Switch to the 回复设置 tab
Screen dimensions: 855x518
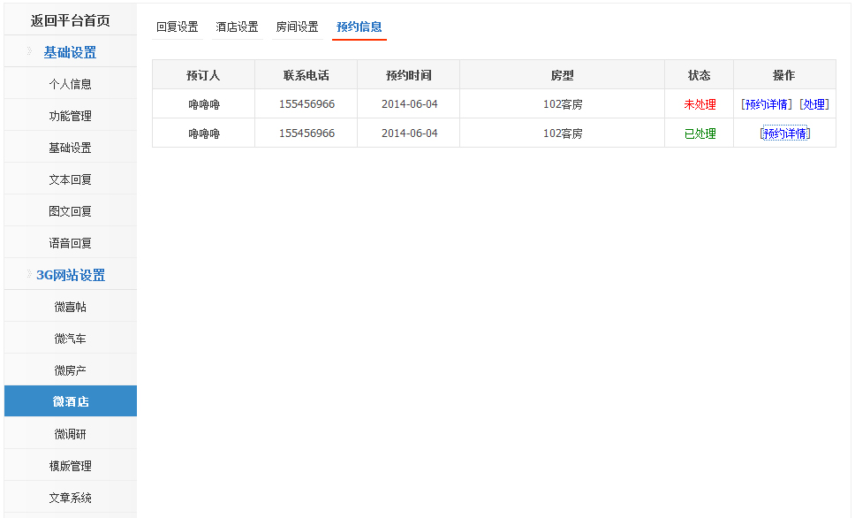tap(178, 27)
